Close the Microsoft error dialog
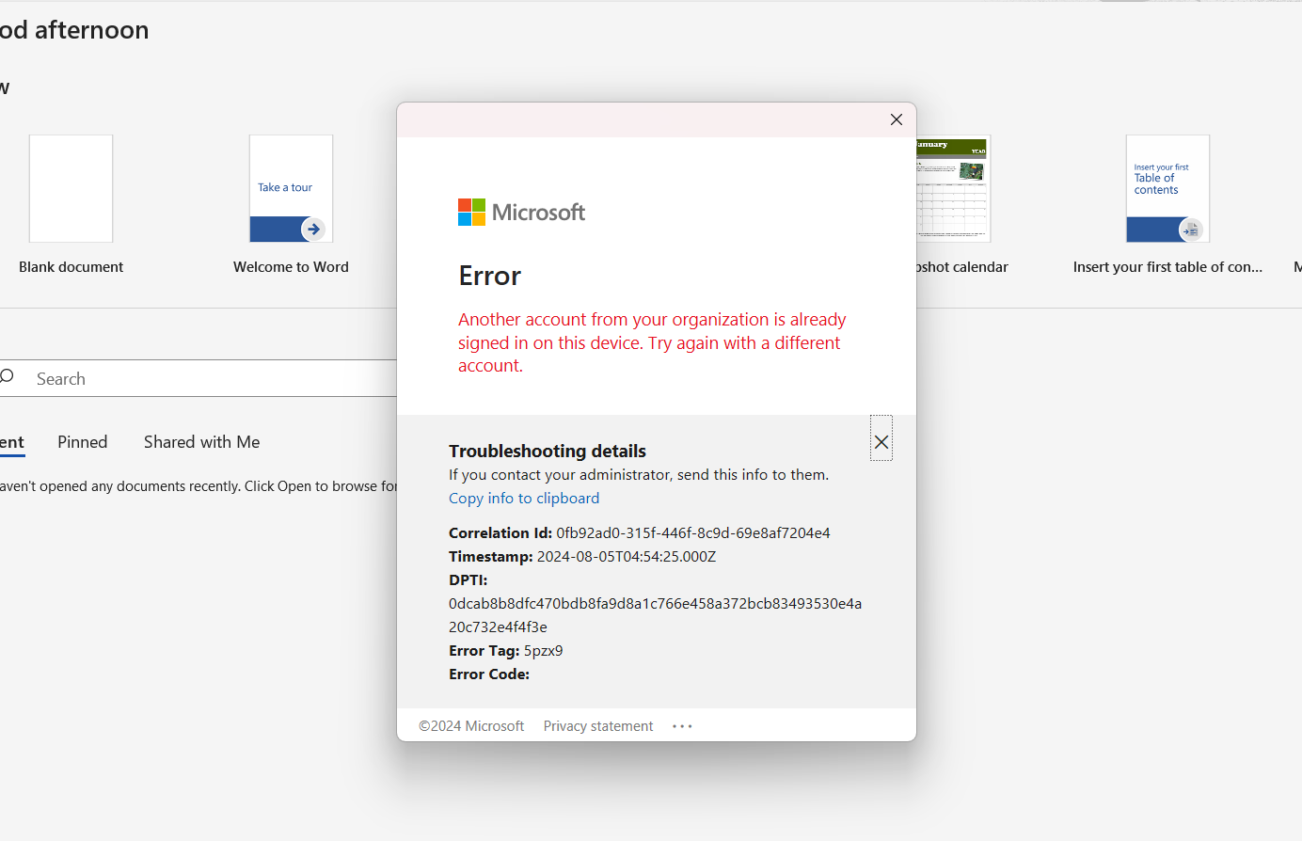The height and width of the screenshot is (841, 1302). (896, 119)
